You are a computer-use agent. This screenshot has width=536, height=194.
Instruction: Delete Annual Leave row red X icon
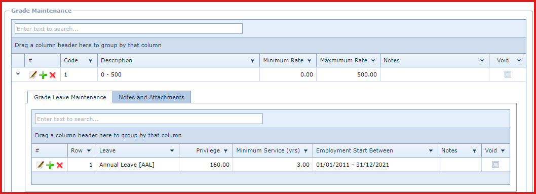[x=60, y=165]
